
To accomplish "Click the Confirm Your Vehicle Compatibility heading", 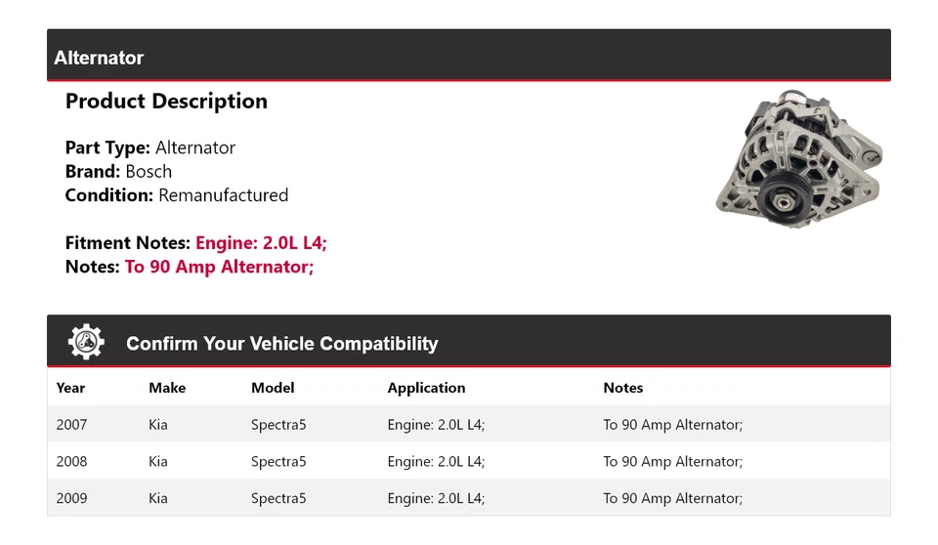I will [x=281, y=344].
